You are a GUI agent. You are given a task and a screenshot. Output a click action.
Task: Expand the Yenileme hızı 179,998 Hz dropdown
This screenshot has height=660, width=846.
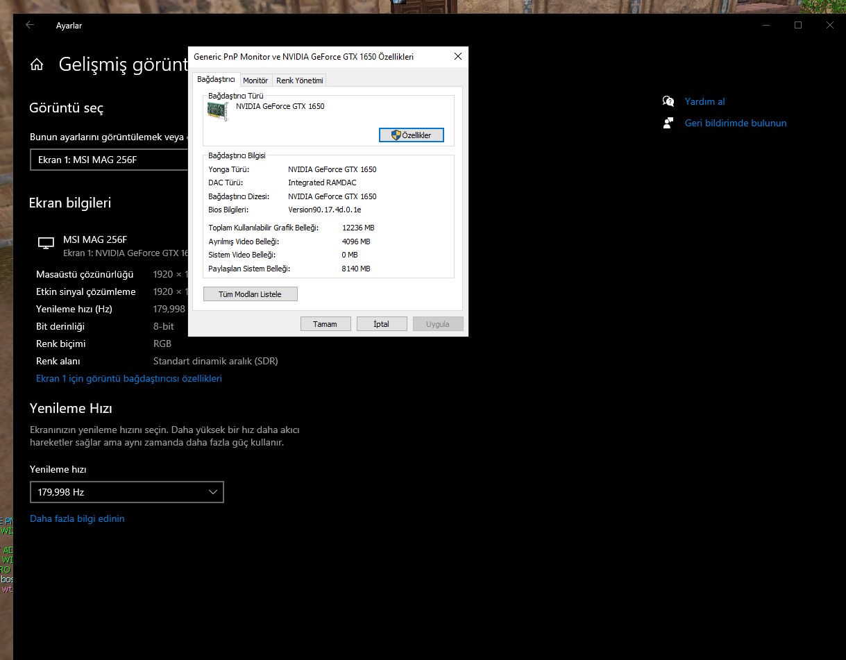point(127,492)
